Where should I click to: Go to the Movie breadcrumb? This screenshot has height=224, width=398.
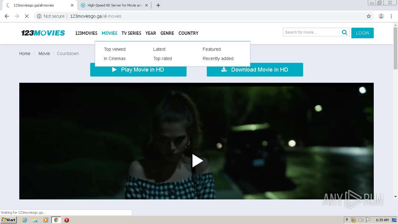pyautogui.click(x=44, y=54)
